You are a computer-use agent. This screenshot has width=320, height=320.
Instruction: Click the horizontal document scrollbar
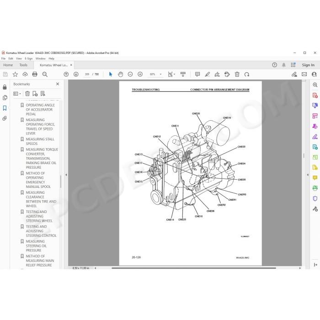pos(194,268)
